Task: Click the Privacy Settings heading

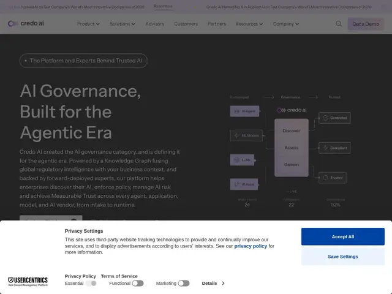Action: (84, 231)
